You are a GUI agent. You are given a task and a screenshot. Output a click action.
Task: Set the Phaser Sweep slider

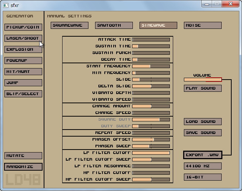coord(151,146)
